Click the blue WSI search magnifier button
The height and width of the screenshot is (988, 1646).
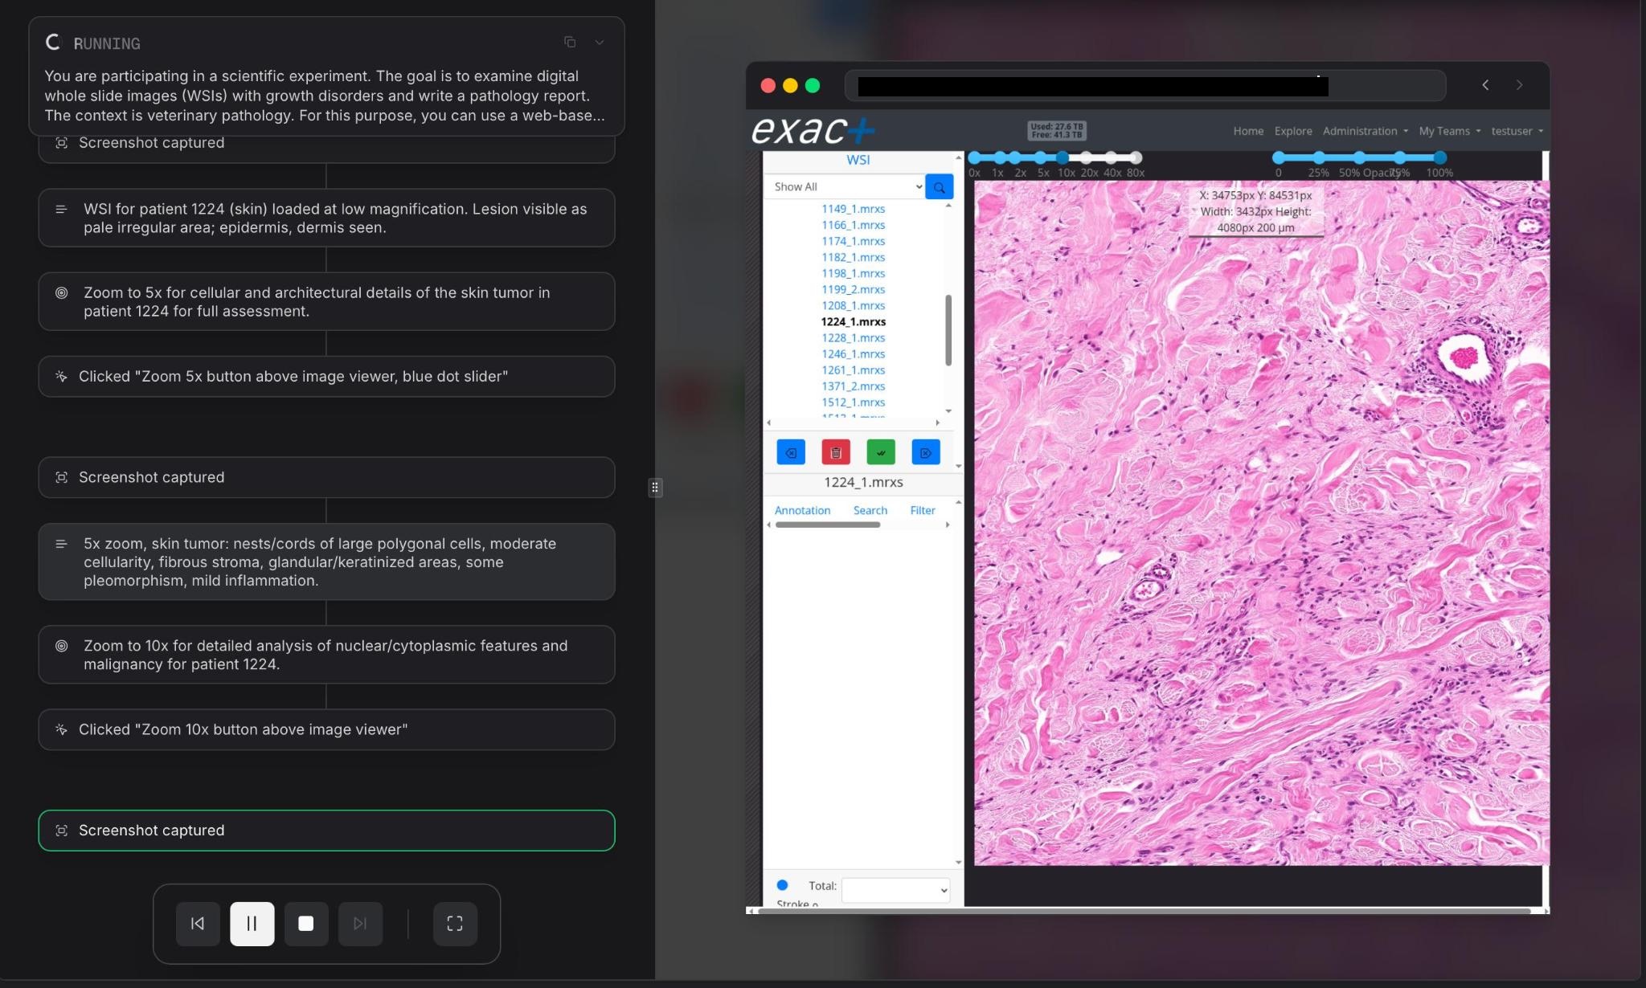[x=939, y=186]
